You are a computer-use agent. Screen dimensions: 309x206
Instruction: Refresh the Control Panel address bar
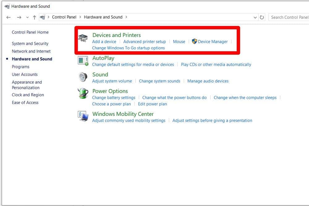click(x=262, y=17)
